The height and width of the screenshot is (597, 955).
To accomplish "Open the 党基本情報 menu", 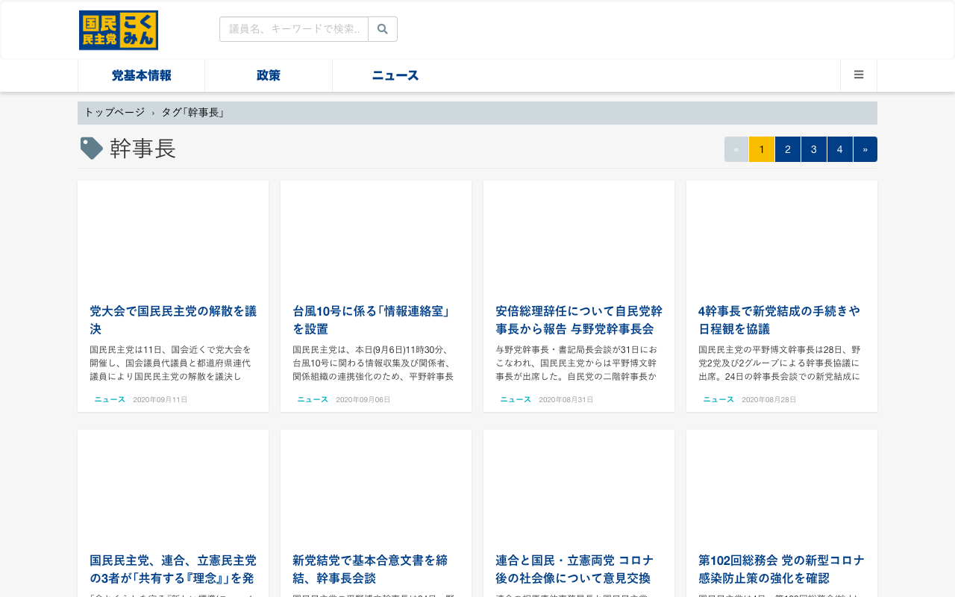I will point(142,75).
